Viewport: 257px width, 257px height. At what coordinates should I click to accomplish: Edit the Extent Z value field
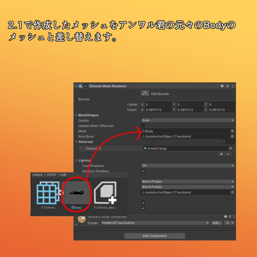click(222, 110)
